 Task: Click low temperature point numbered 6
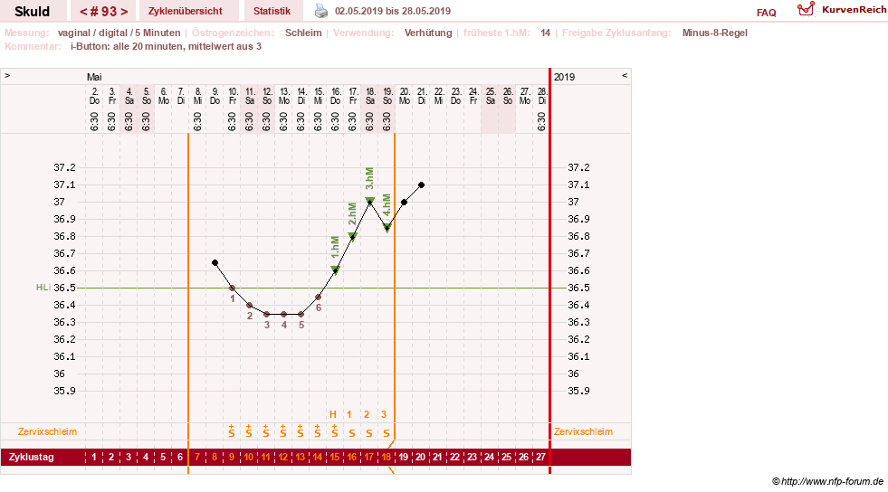tap(319, 297)
